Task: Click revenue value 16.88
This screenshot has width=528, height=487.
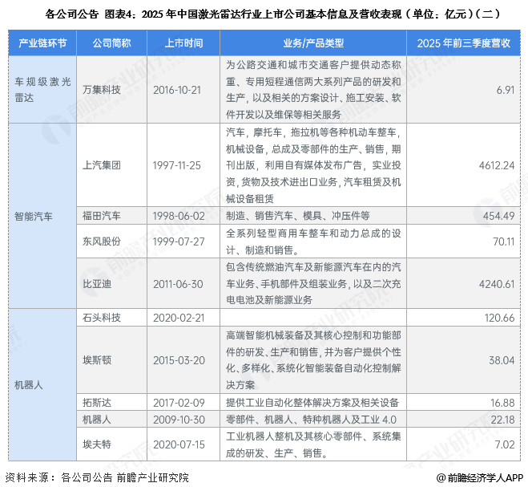Action: (502, 403)
